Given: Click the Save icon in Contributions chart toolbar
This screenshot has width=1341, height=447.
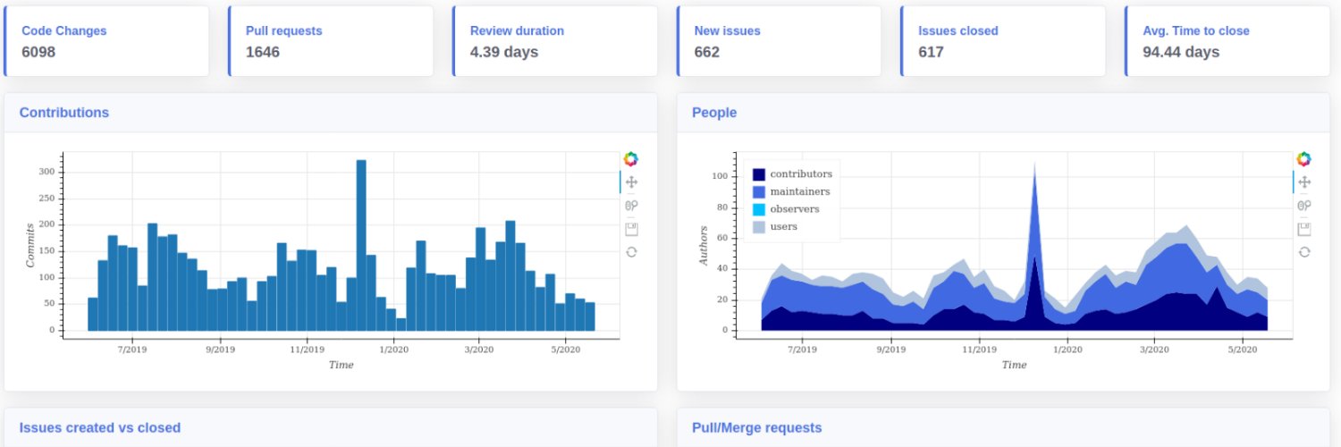Looking at the screenshot, I should (631, 229).
